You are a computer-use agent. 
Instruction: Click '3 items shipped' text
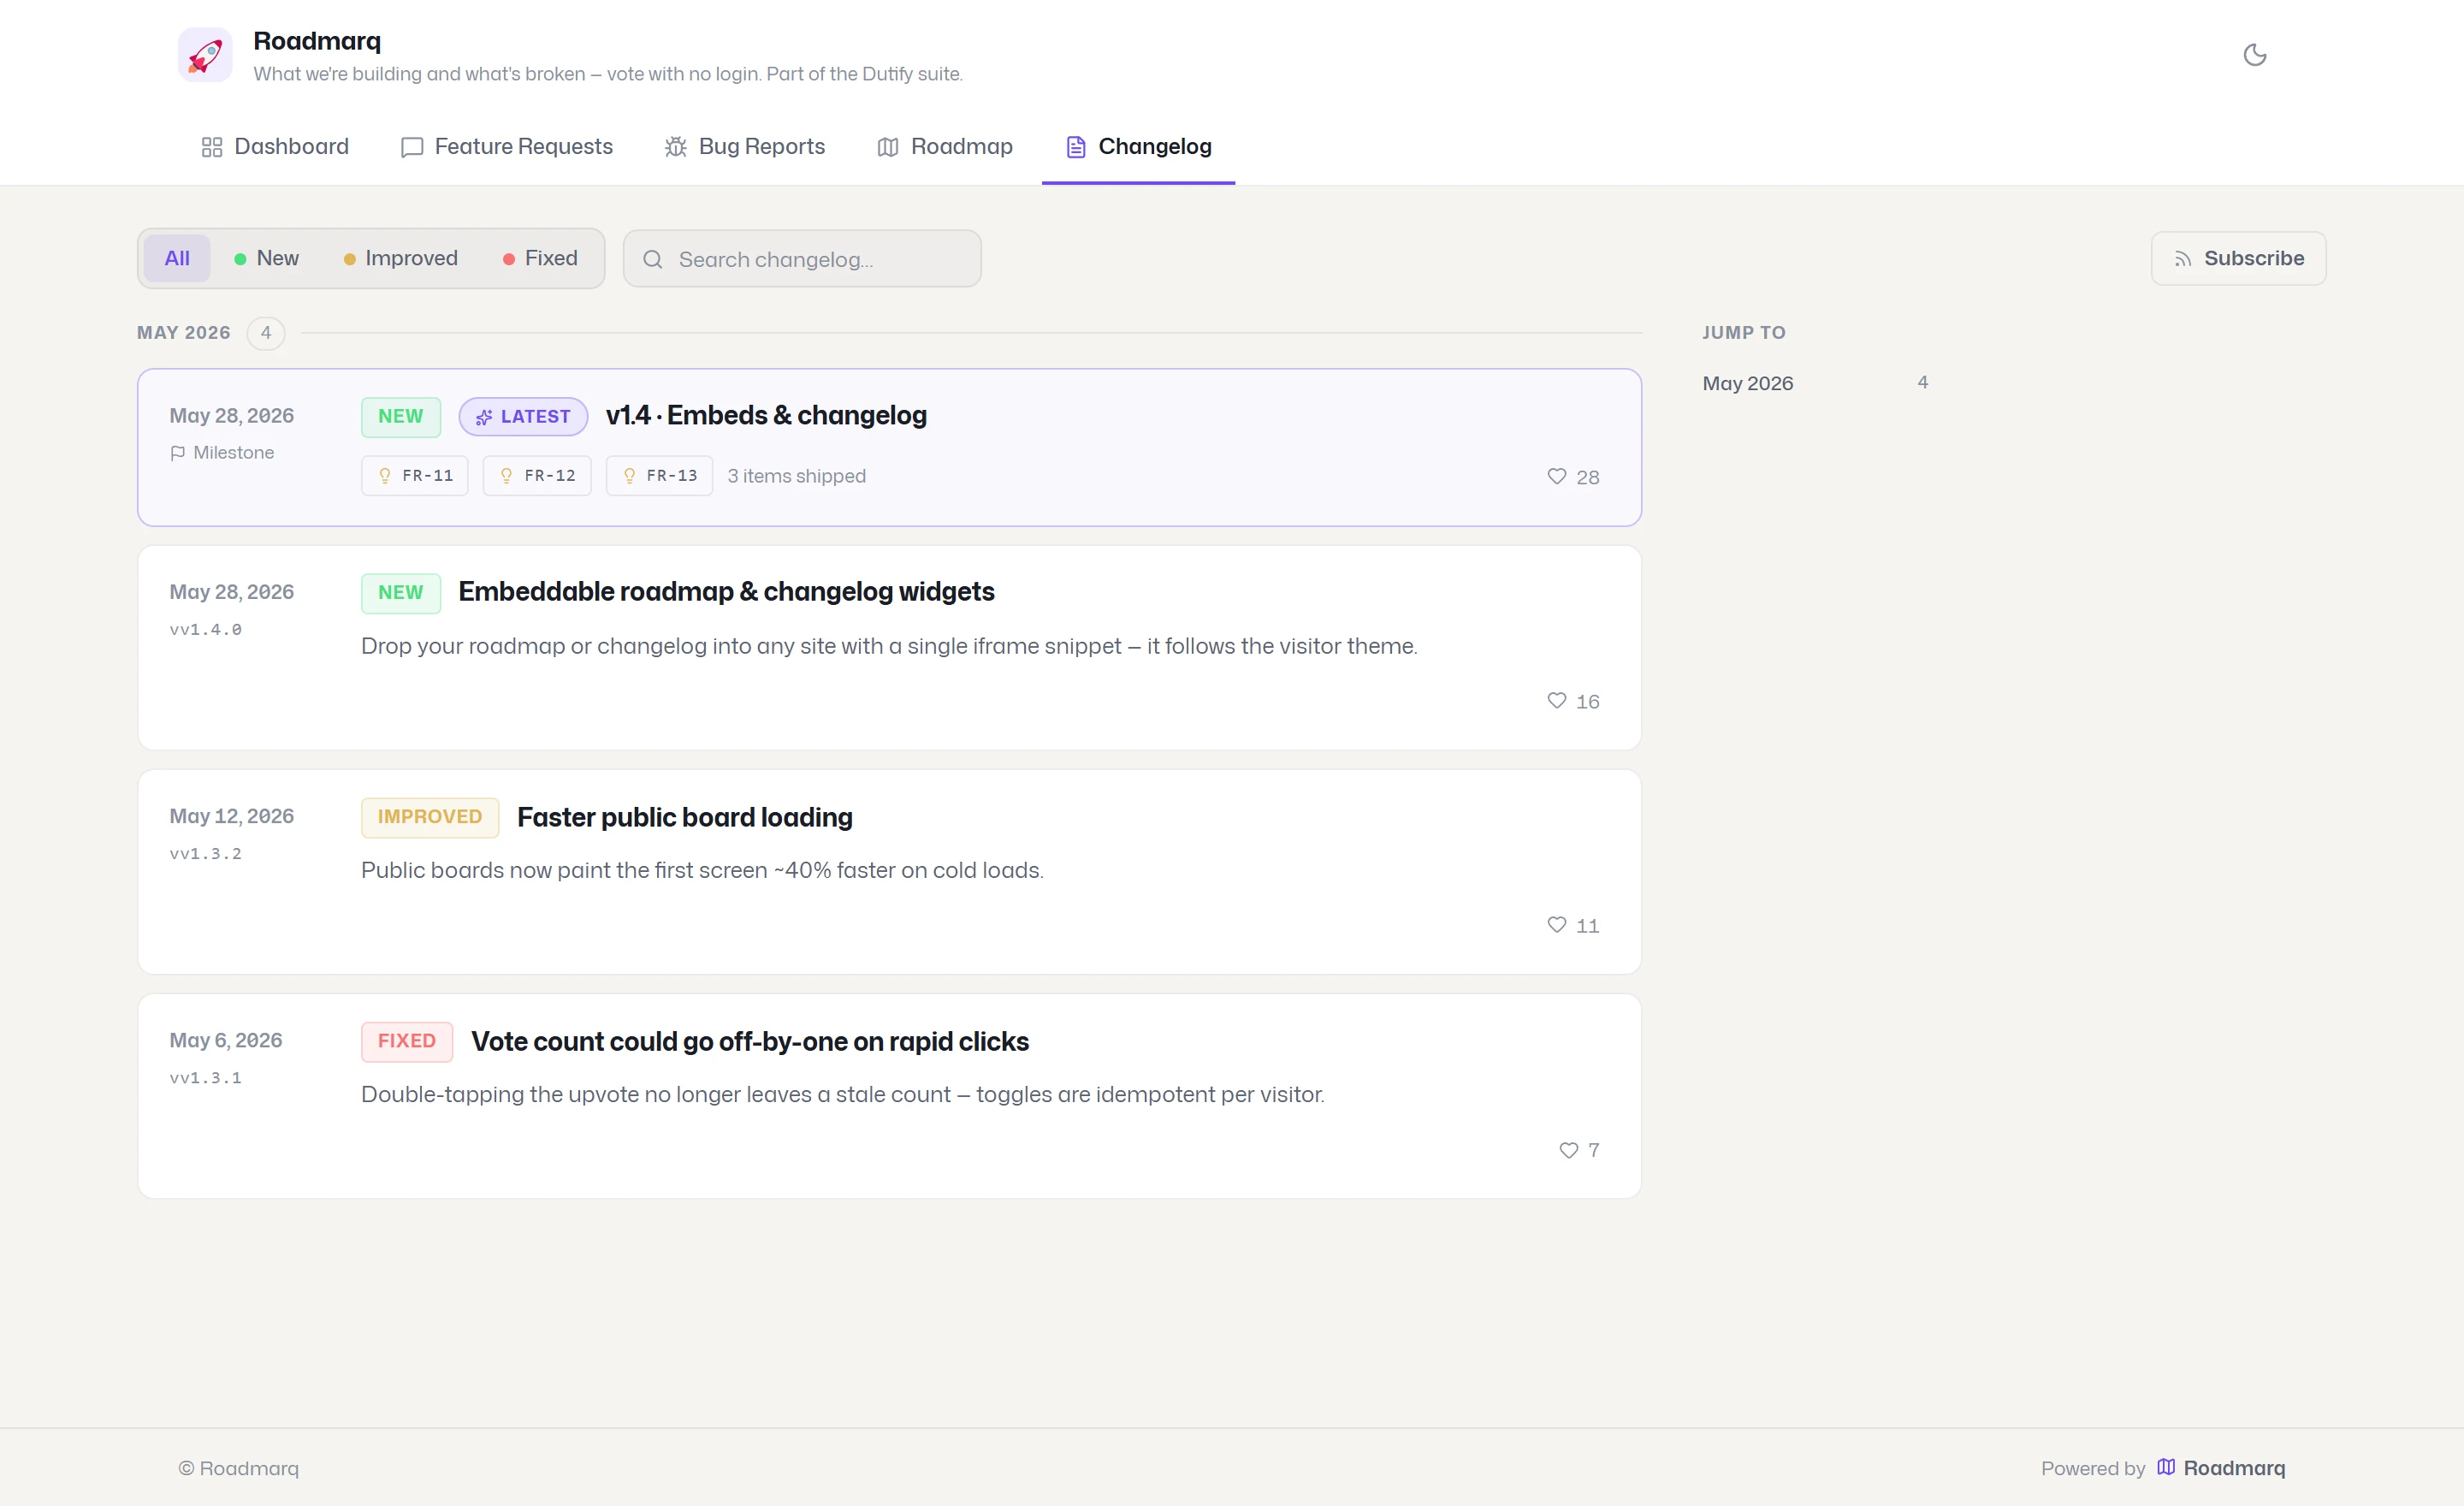coord(797,476)
